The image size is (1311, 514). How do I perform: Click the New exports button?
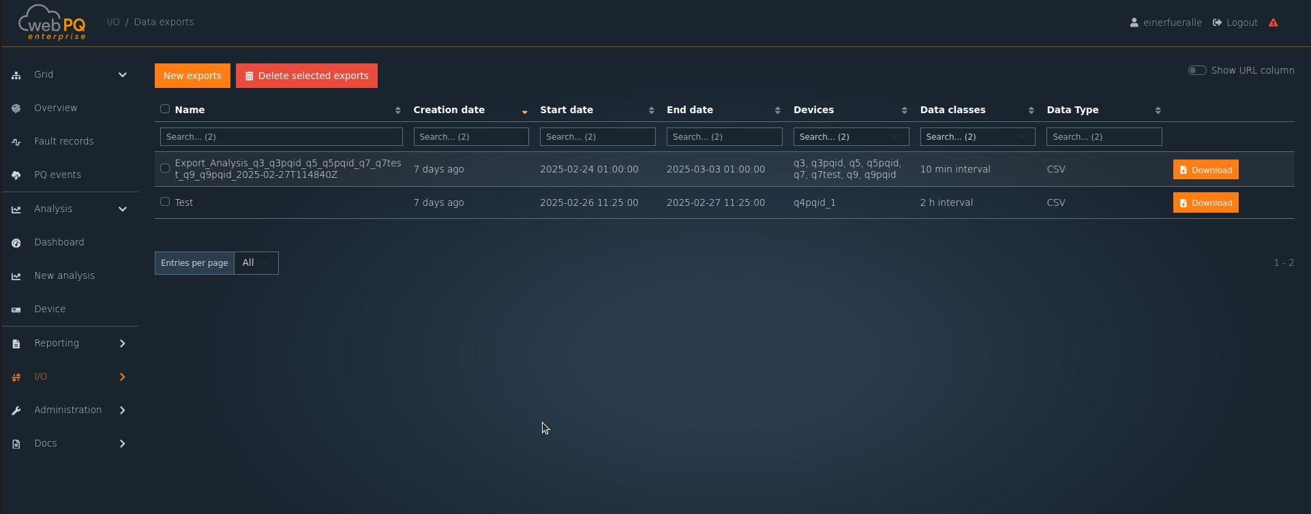192,76
